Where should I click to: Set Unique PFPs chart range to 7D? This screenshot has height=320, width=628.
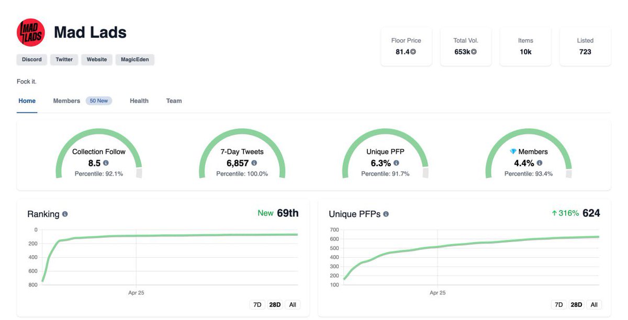(559, 304)
